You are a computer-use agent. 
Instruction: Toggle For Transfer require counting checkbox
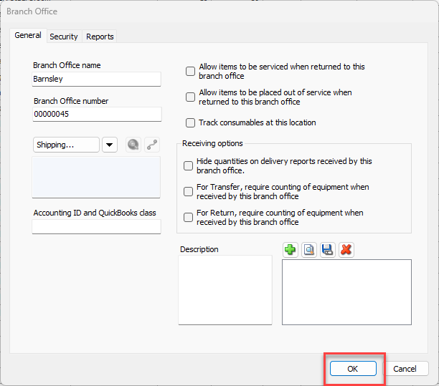click(188, 191)
